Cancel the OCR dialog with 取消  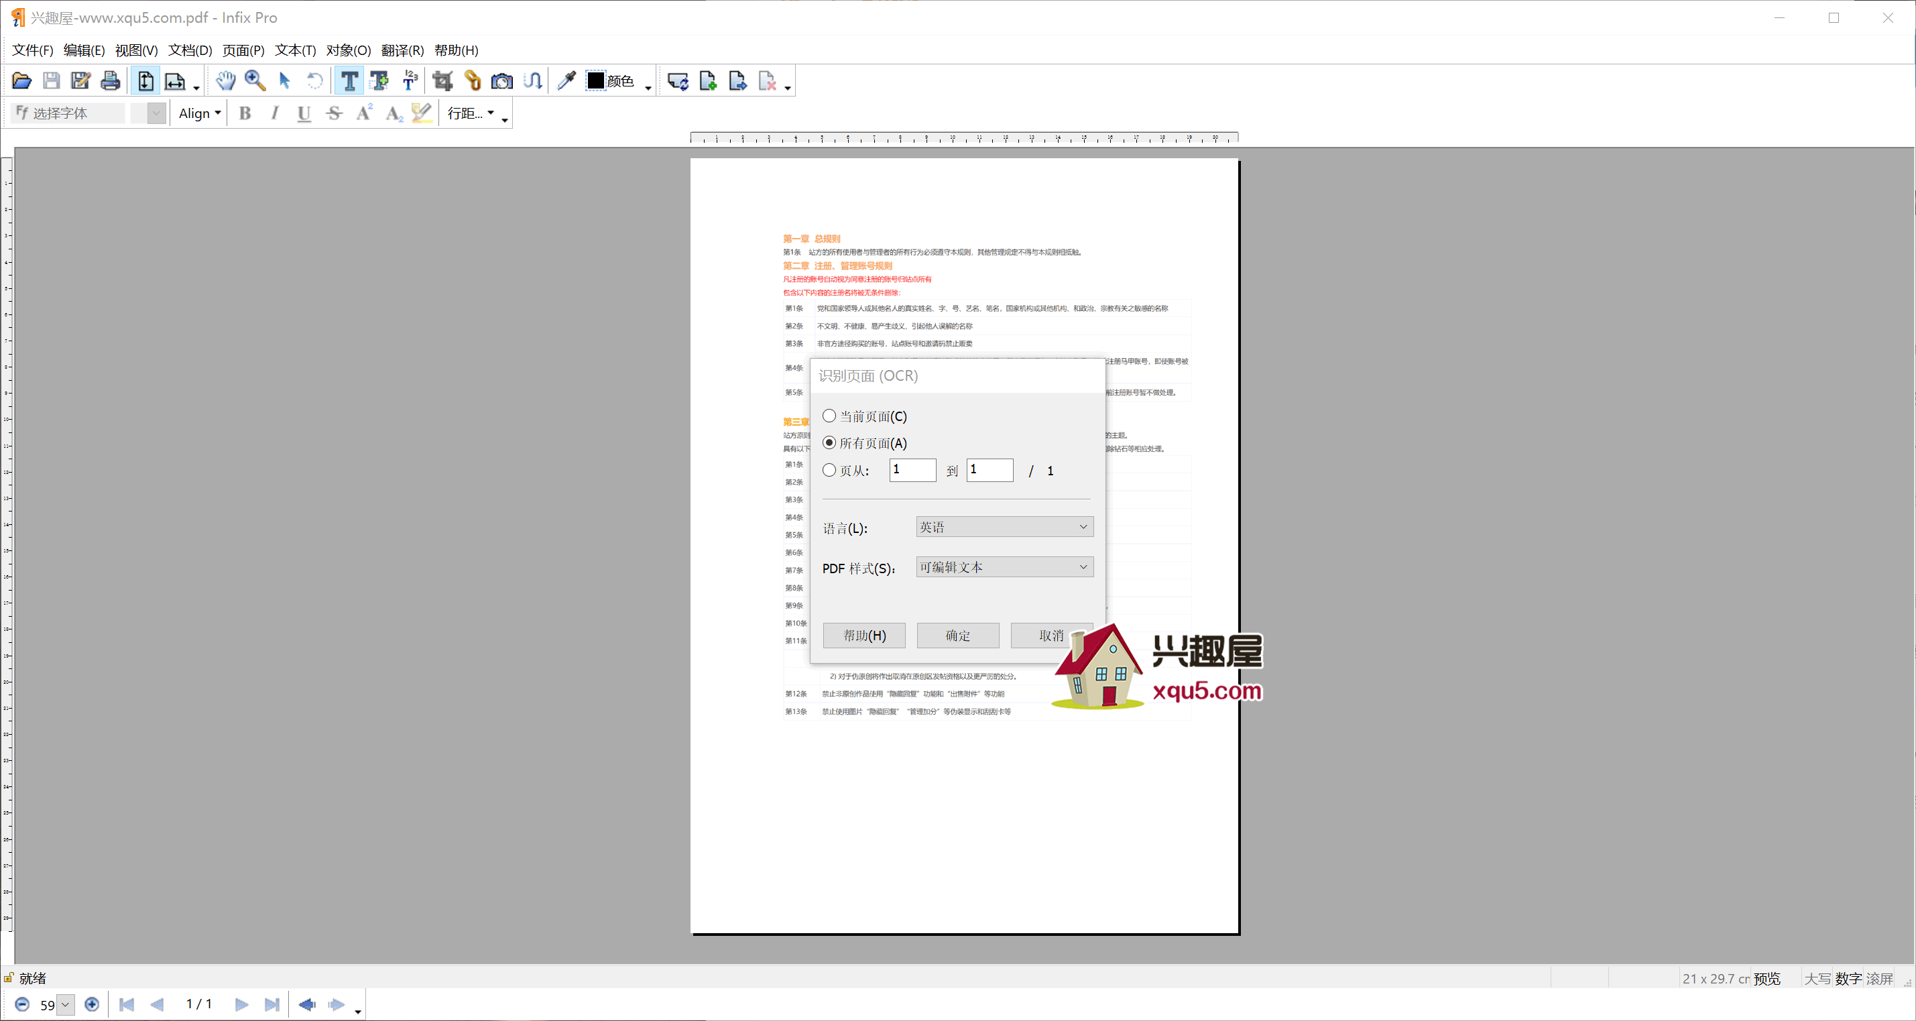tap(1051, 635)
